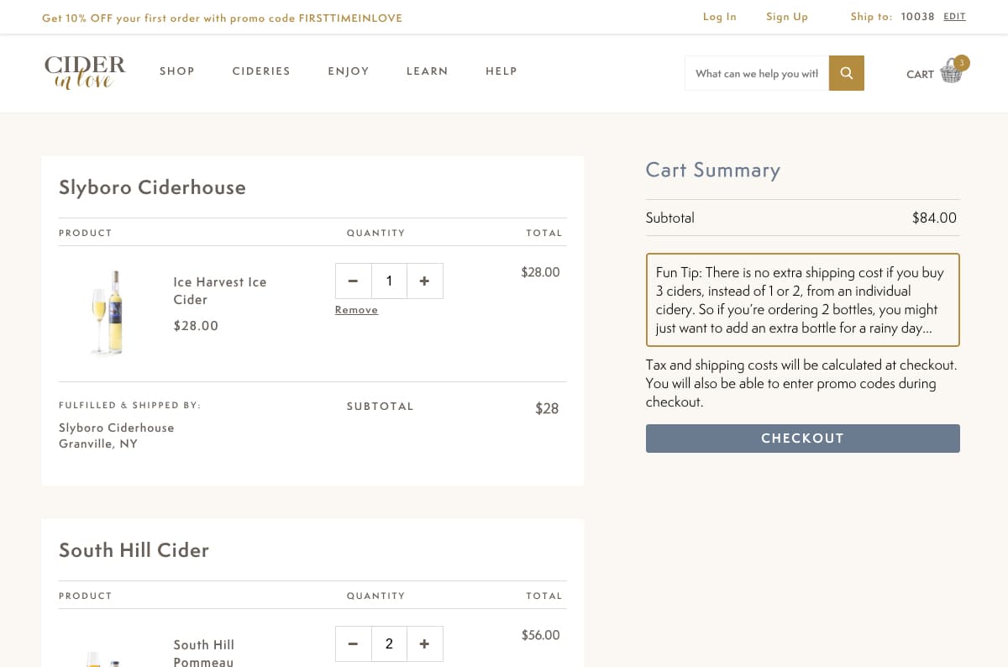
Task: Decrease Ice Harvest Ice Cider quantity
Action: [x=353, y=281]
